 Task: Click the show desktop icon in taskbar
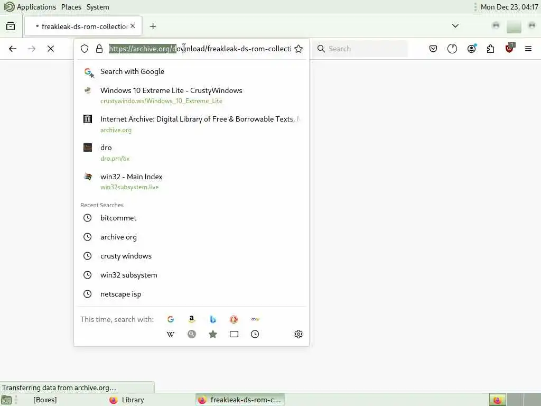pos(6,400)
